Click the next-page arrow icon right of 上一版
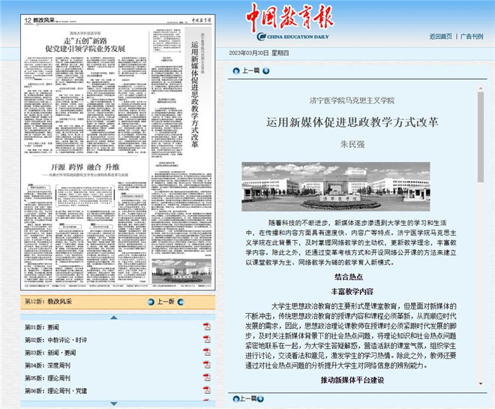 point(180,301)
